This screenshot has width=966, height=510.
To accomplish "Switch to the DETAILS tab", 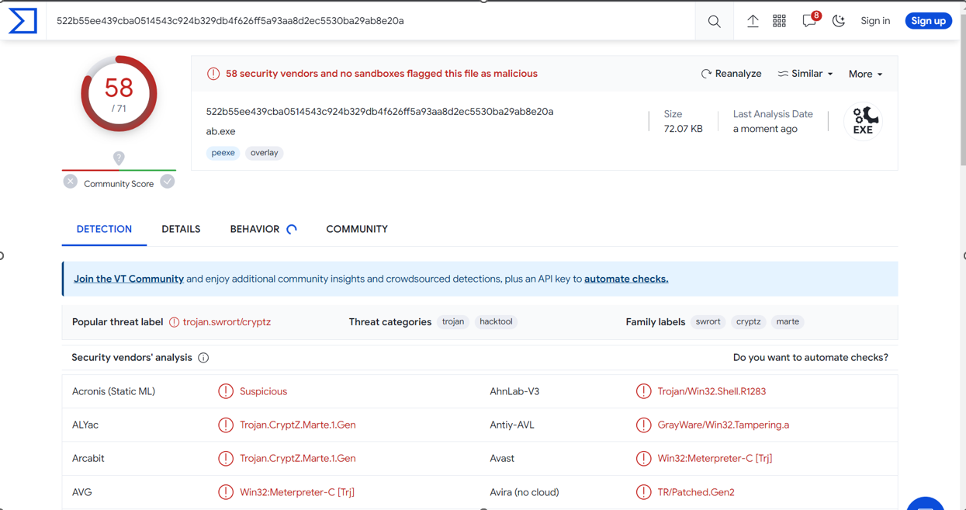I will pos(181,229).
